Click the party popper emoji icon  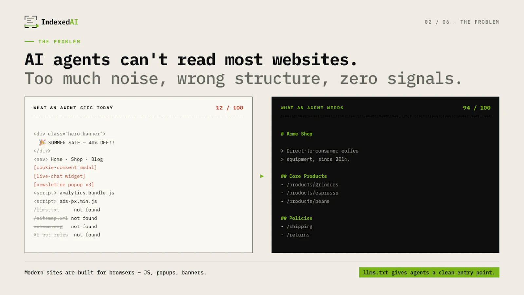point(42,142)
